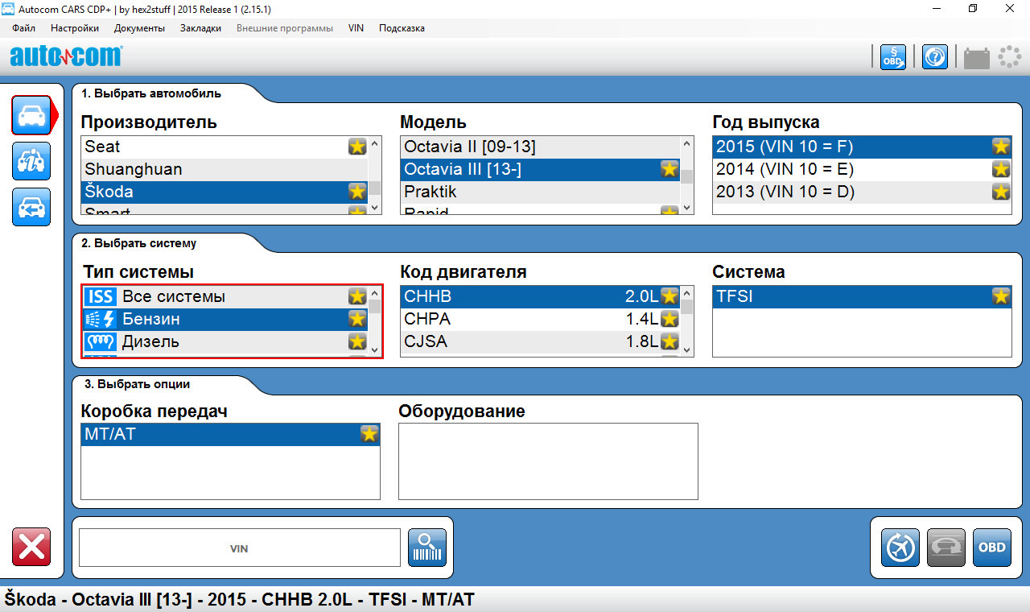Screen dimensions: 1030x612
Task: Select Praktik model
Action: 540,192
